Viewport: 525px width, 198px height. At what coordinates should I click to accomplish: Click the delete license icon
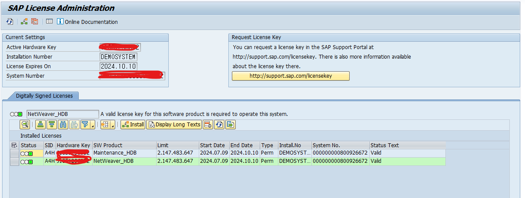click(208, 125)
